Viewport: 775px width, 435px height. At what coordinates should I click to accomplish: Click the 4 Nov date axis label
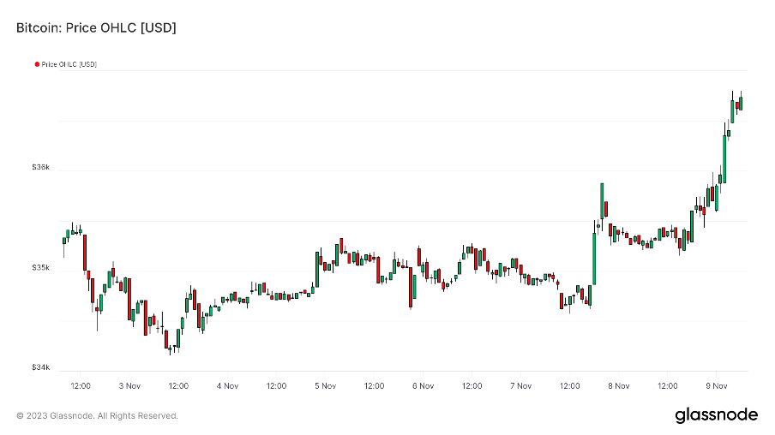click(227, 386)
